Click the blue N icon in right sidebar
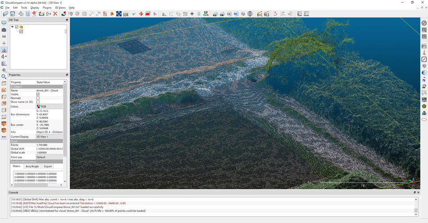 [x=424, y=79]
